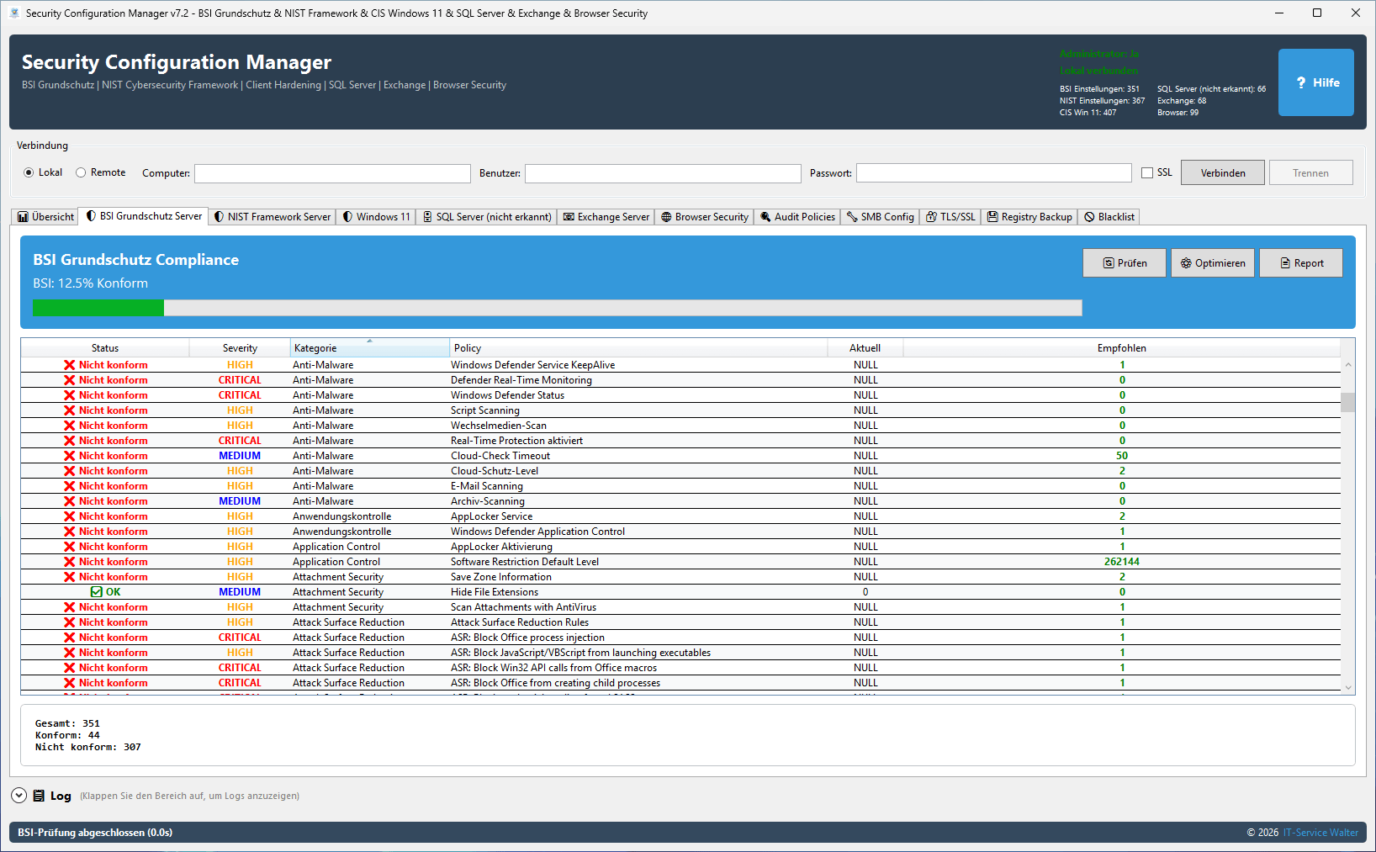This screenshot has width=1376, height=852.
Task: Click the Exchange Server tab mail icon
Action: coord(569,217)
